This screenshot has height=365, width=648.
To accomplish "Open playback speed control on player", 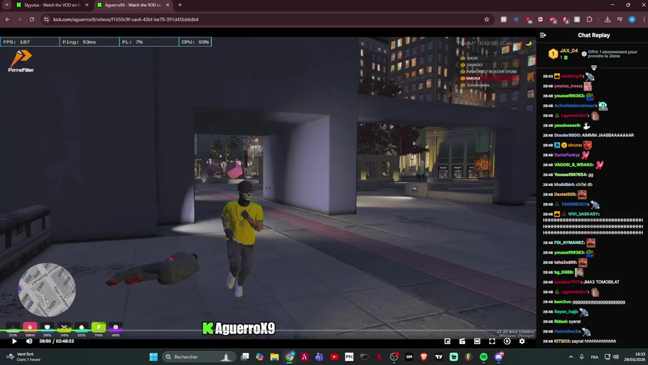I will click(x=507, y=341).
